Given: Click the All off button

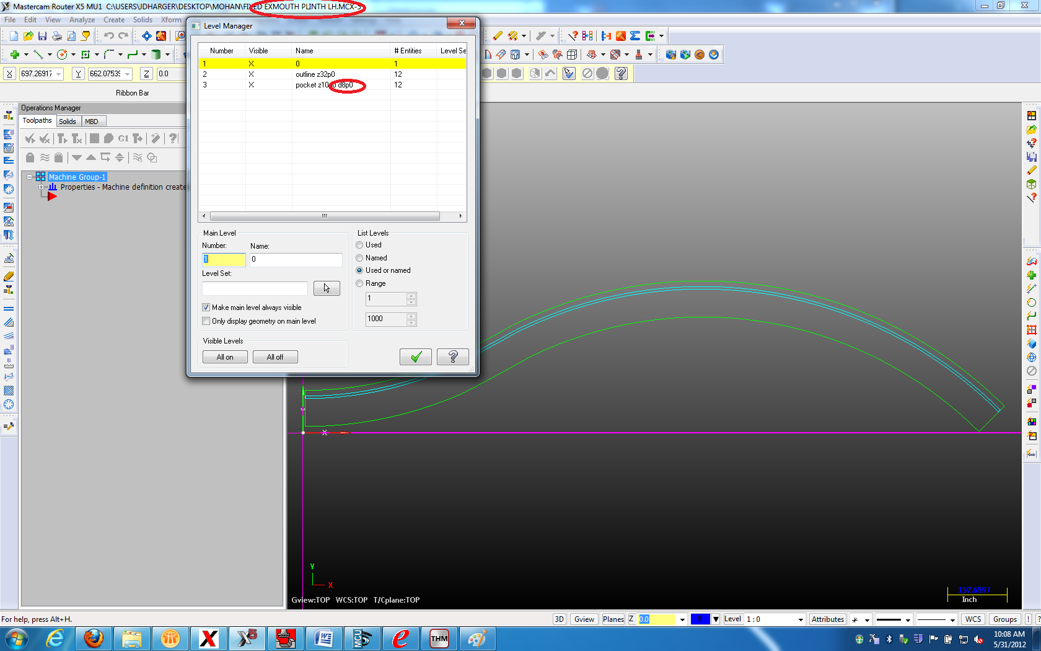Looking at the screenshot, I should click(275, 357).
